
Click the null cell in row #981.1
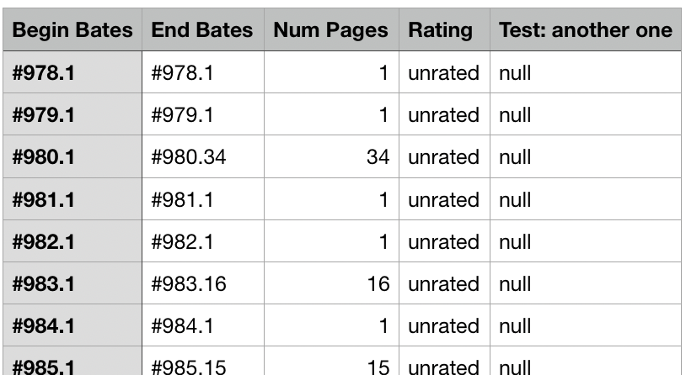[x=586, y=199]
